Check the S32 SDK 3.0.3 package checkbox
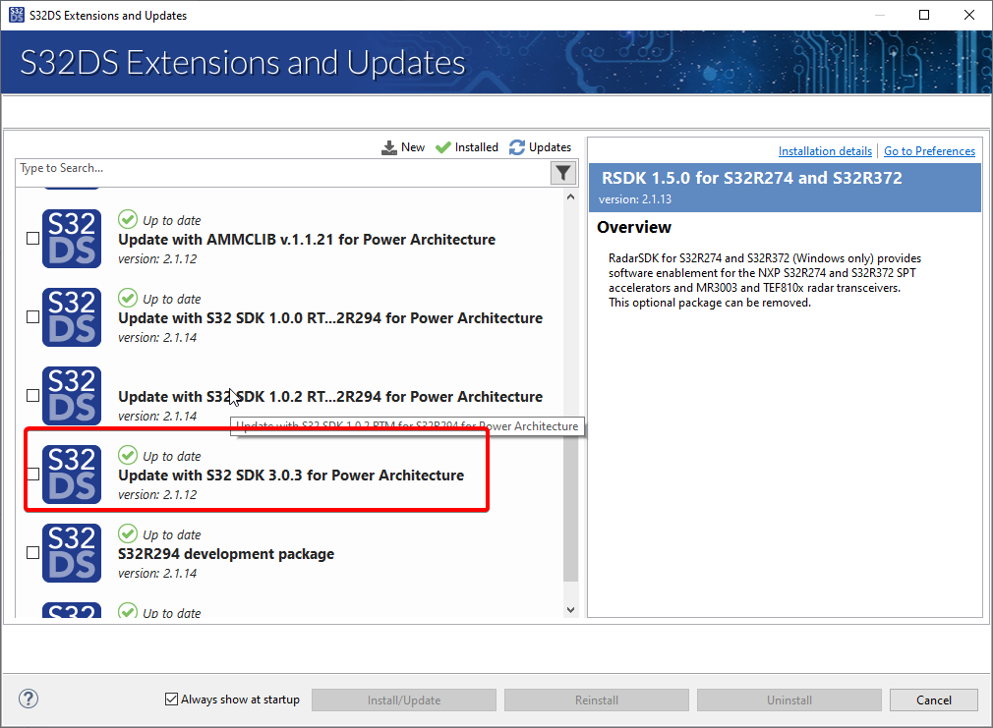 click(32, 474)
